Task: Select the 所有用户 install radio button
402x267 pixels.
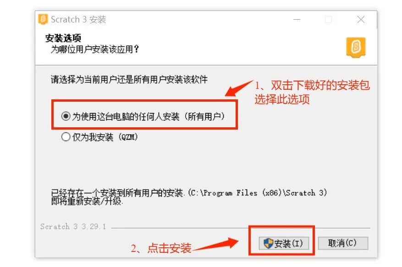Action: click(66, 116)
